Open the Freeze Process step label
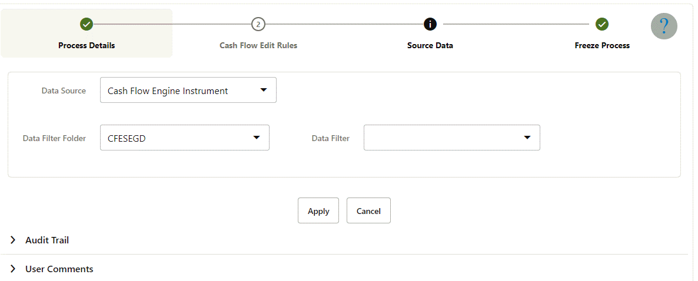Screen dimensions: 698x281 [602, 45]
